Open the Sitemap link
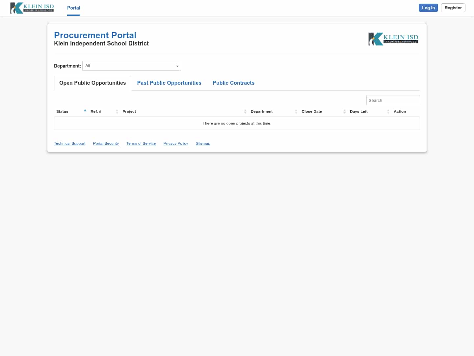The image size is (474, 356). [x=203, y=143]
